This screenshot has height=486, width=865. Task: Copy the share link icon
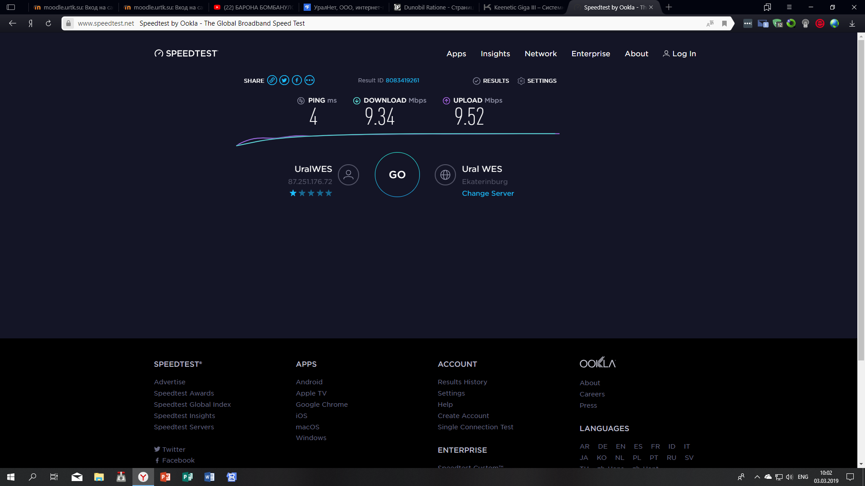(272, 81)
